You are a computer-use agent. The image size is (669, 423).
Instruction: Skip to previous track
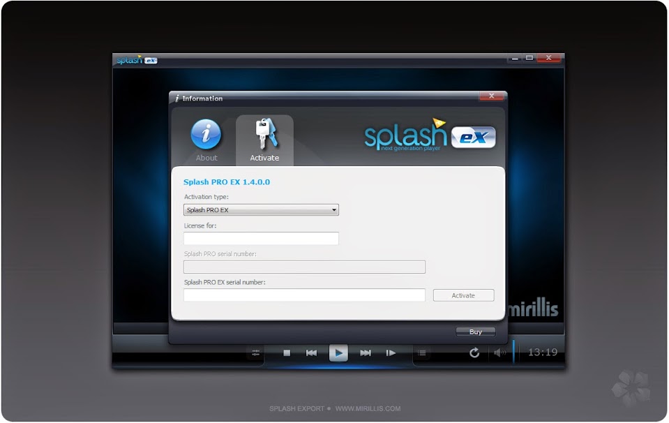pos(311,353)
